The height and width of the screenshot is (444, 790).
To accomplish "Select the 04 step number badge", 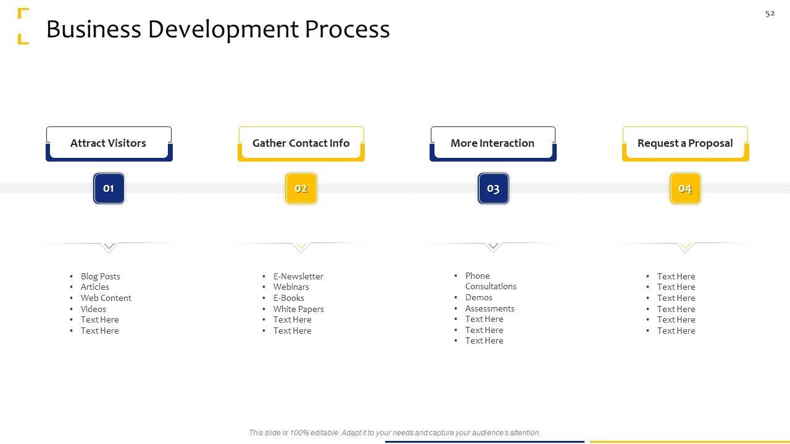I will tap(685, 188).
